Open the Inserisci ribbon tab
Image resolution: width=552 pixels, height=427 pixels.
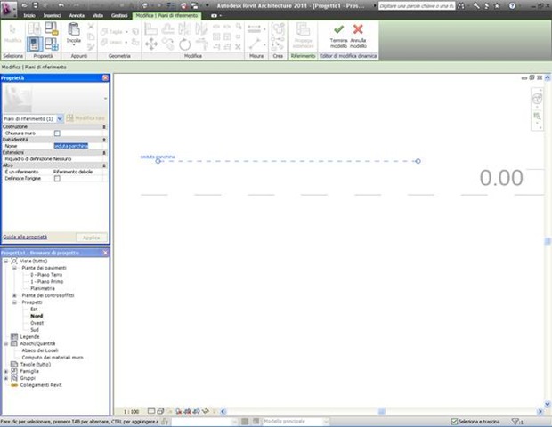tap(53, 16)
